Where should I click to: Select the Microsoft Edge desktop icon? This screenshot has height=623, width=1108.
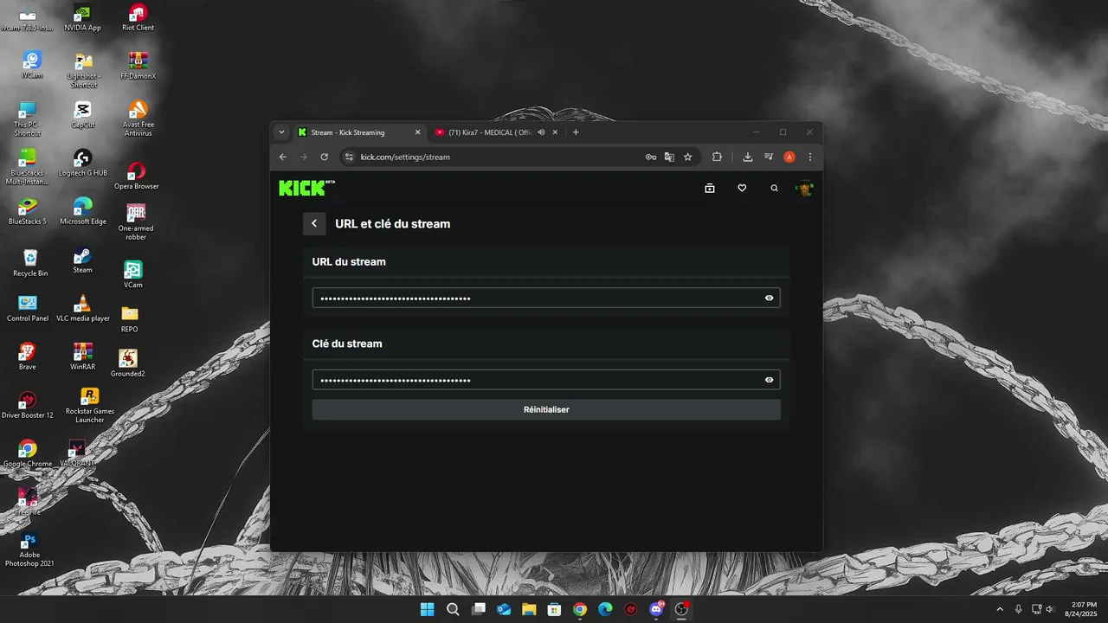[83, 212]
